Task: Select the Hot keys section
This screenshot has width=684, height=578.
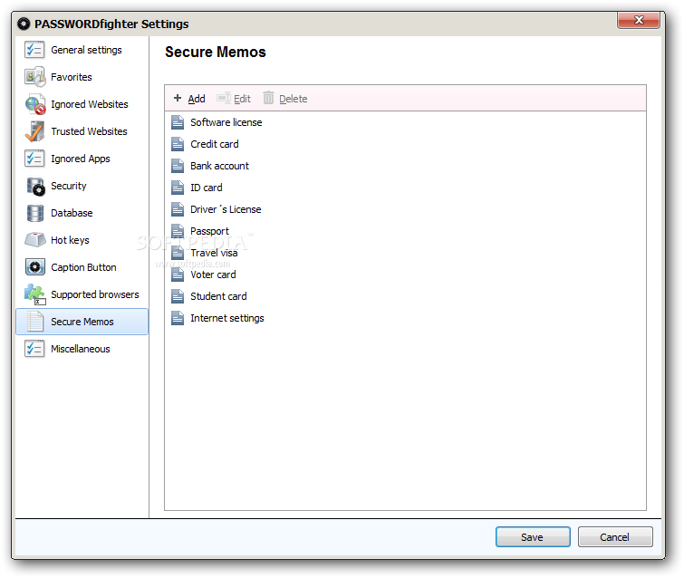Action: coord(82,240)
